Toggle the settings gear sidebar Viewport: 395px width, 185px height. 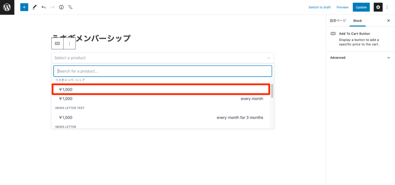coord(378,7)
